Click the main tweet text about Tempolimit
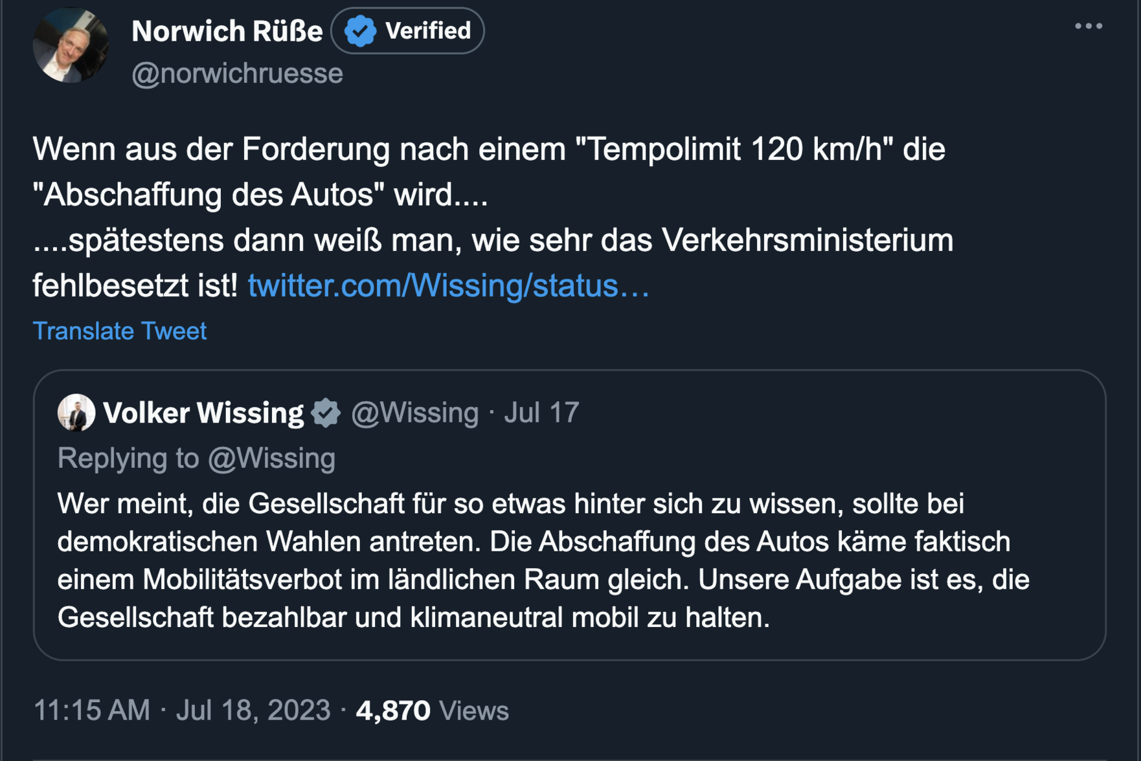Image resolution: width=1141 pixels, height=761 pixels. [489, 194]
